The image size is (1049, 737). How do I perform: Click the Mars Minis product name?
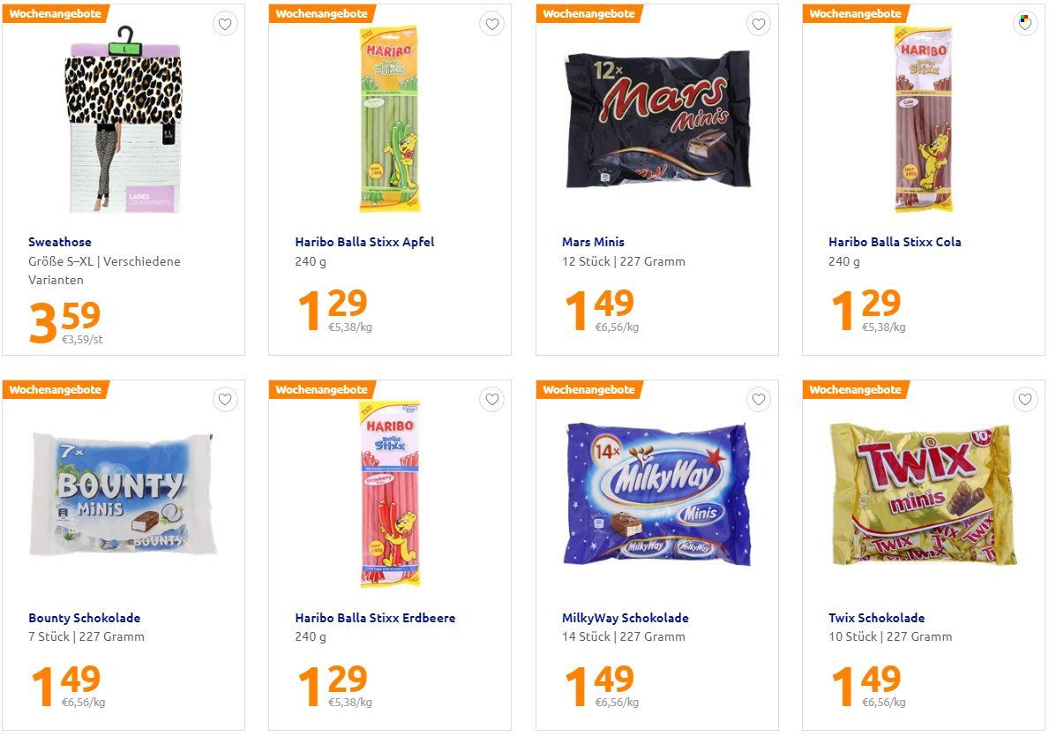pos(594,243)
